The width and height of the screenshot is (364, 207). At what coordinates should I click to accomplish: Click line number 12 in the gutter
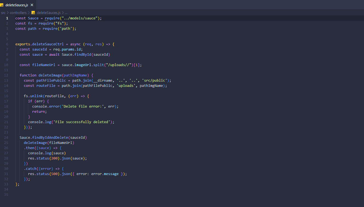point(6,75)
